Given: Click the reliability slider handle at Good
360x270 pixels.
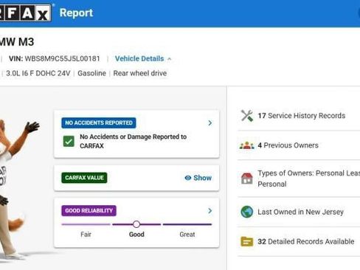Looking at the screenshot, I should [136, 224].
